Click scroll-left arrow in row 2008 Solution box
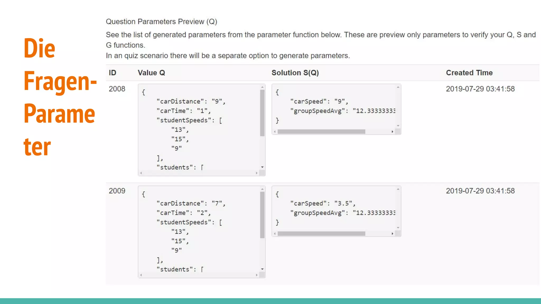Viewport: 541px width, 304px height. pyautogui.click(x=275, y=131)
